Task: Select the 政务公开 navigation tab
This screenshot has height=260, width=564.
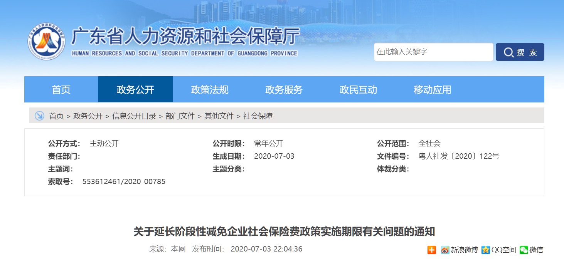Action: click(x=135, y=90)
